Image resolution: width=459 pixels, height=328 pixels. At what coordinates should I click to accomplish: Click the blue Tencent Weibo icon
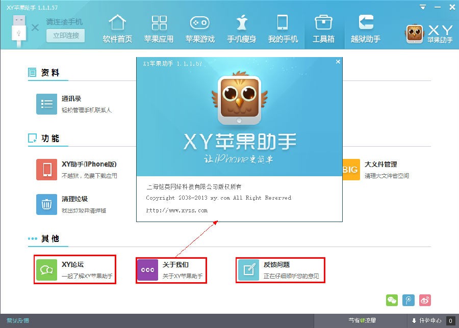pos(409,300)
